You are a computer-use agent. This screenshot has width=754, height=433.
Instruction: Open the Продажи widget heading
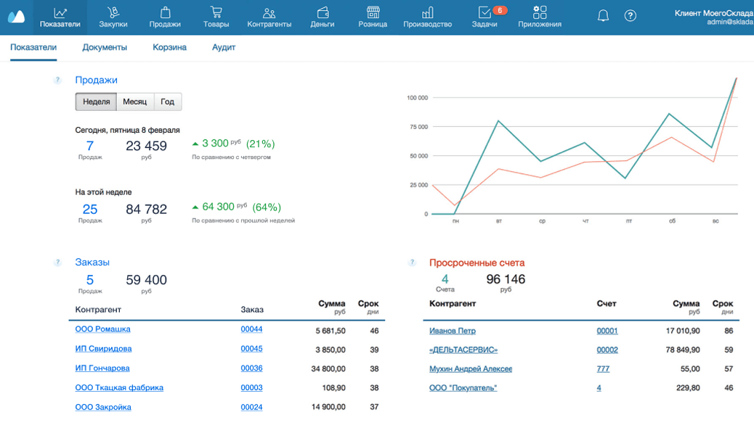[96, 81]
